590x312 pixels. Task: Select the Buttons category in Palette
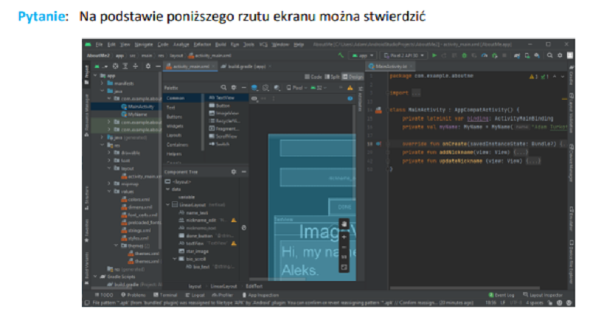[174, 117]
